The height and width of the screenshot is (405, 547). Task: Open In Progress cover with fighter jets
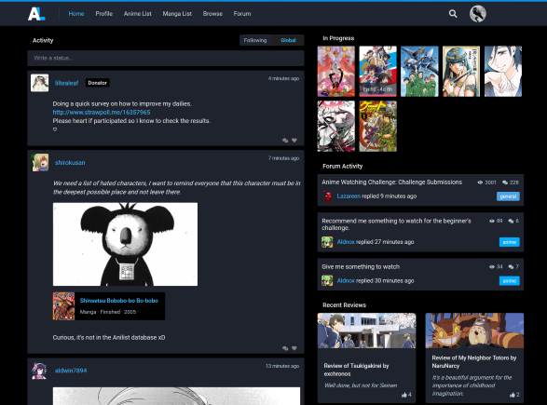[x=419, y=72]
